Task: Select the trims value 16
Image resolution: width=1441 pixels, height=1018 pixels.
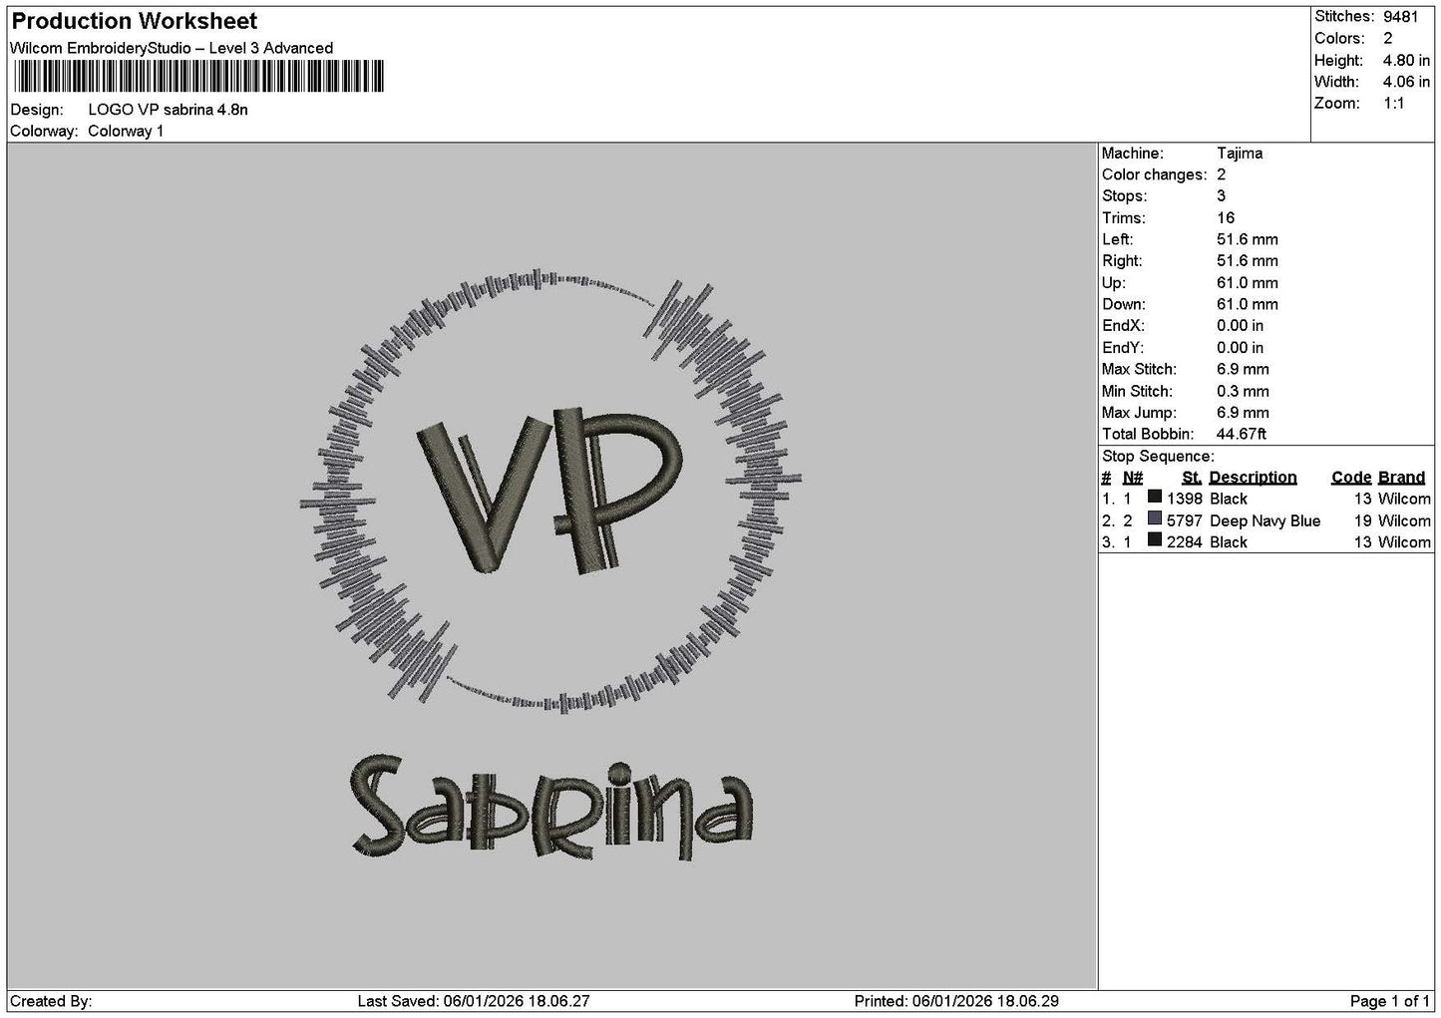Action: point(1226,218)
